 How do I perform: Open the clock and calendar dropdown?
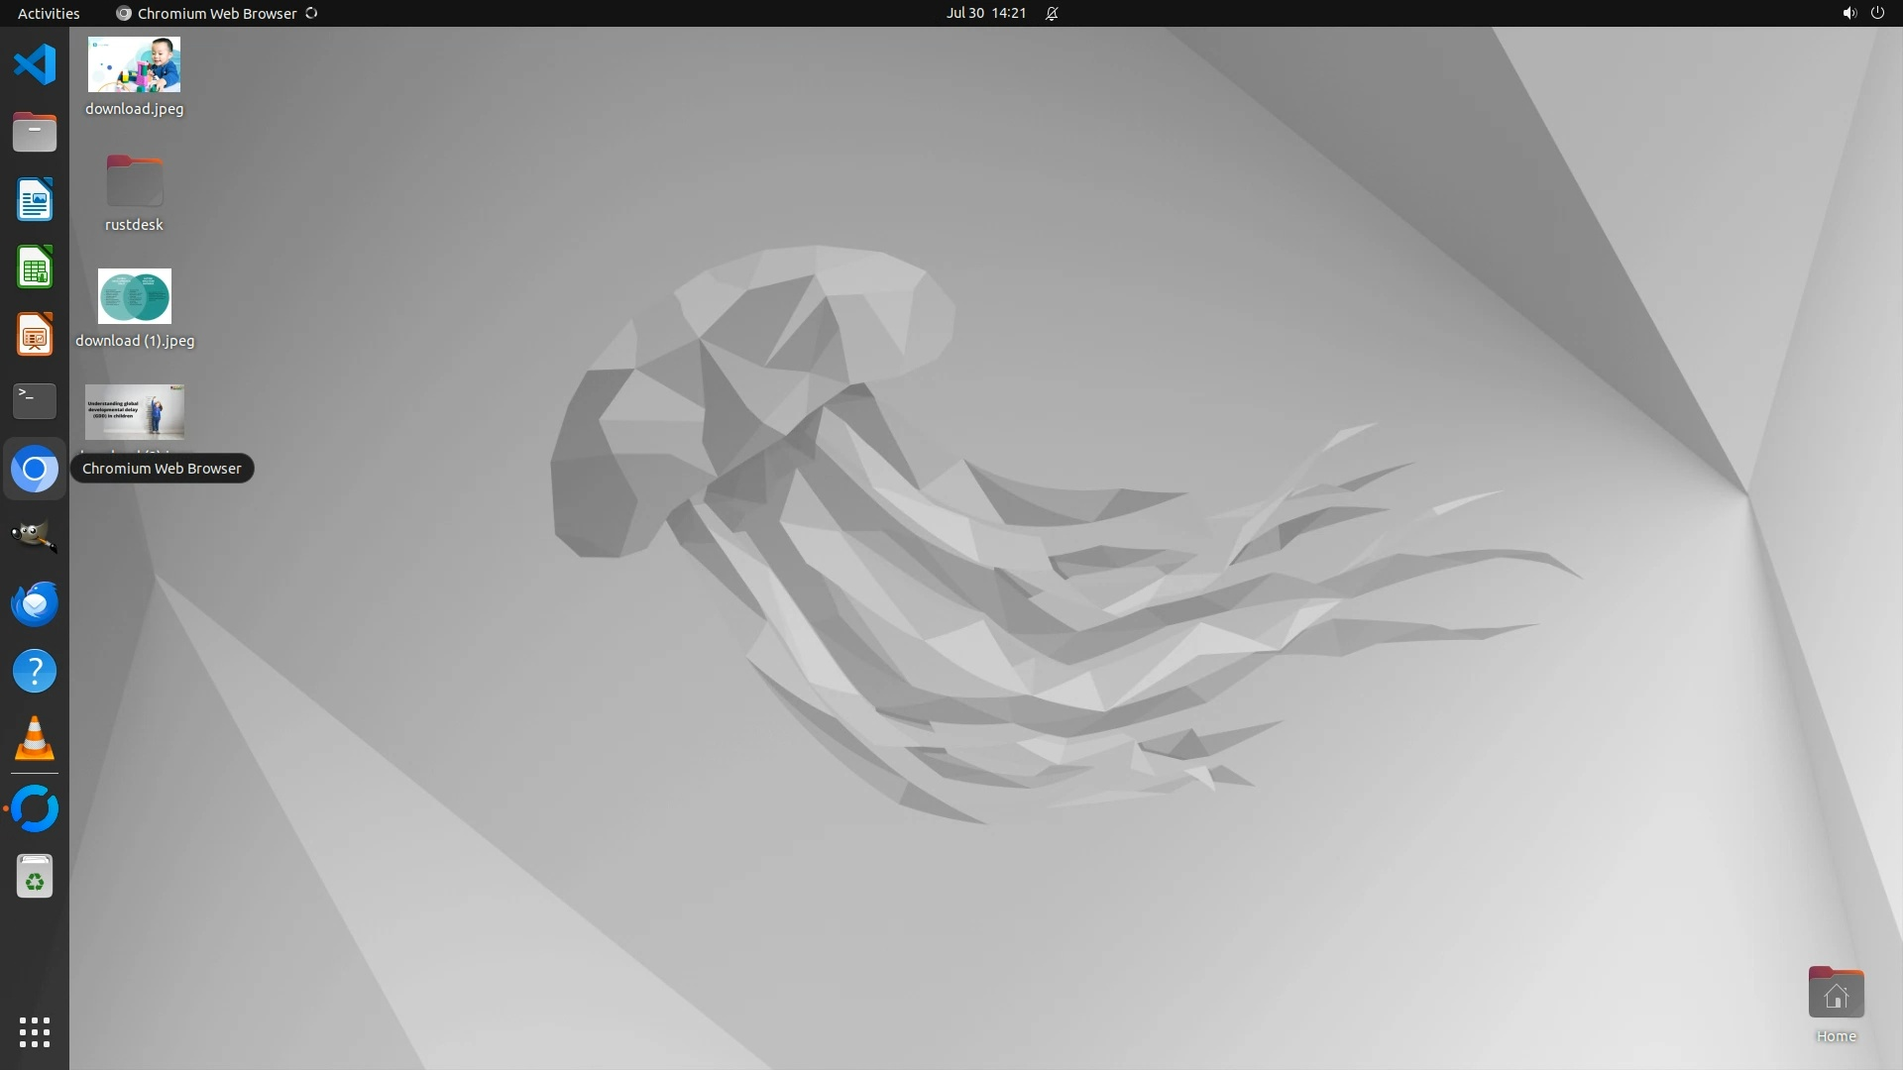pyautogui.click(x=985, y=13)
